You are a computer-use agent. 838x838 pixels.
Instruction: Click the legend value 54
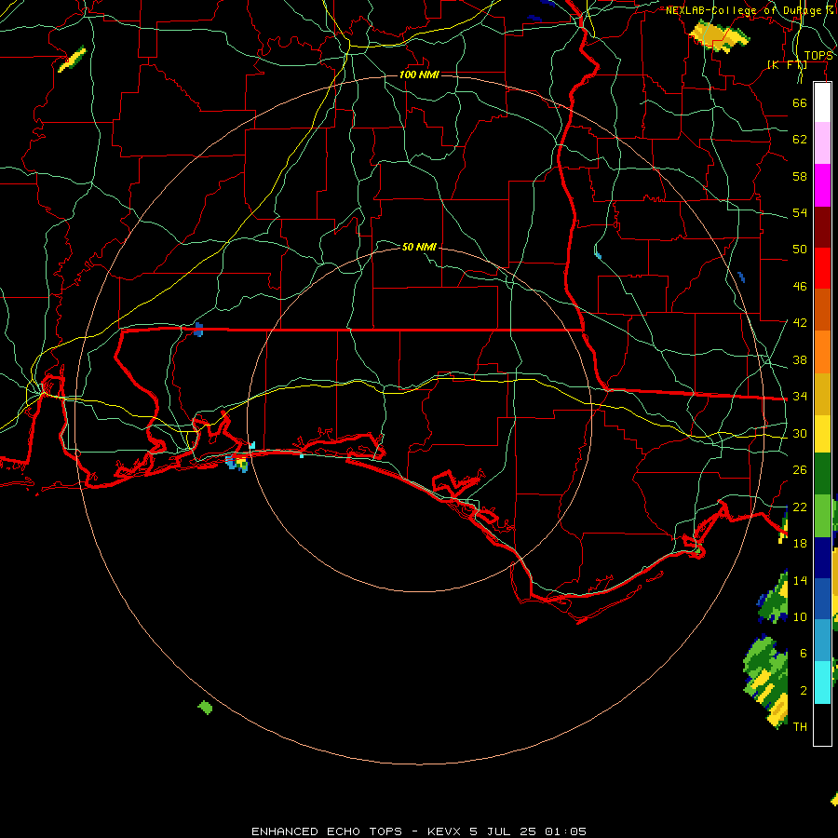[x=800, y=212]
